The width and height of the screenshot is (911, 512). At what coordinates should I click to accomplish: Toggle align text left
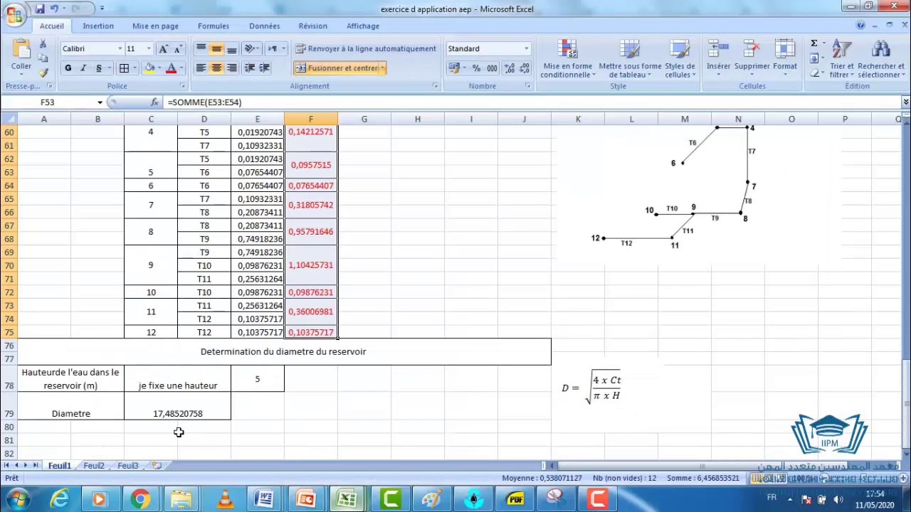[x=201, y=68]
